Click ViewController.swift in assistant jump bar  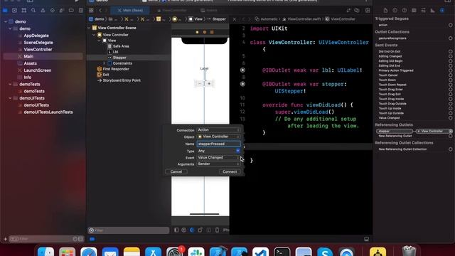(301, 19)
